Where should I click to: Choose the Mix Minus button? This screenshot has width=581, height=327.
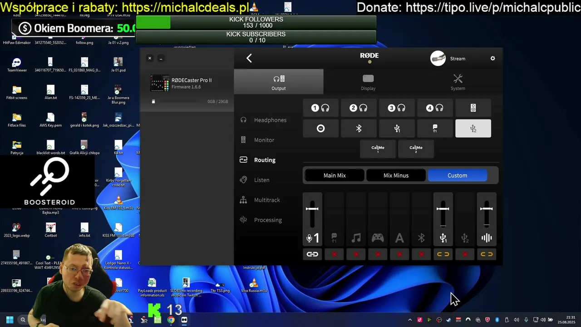point(396,175)
